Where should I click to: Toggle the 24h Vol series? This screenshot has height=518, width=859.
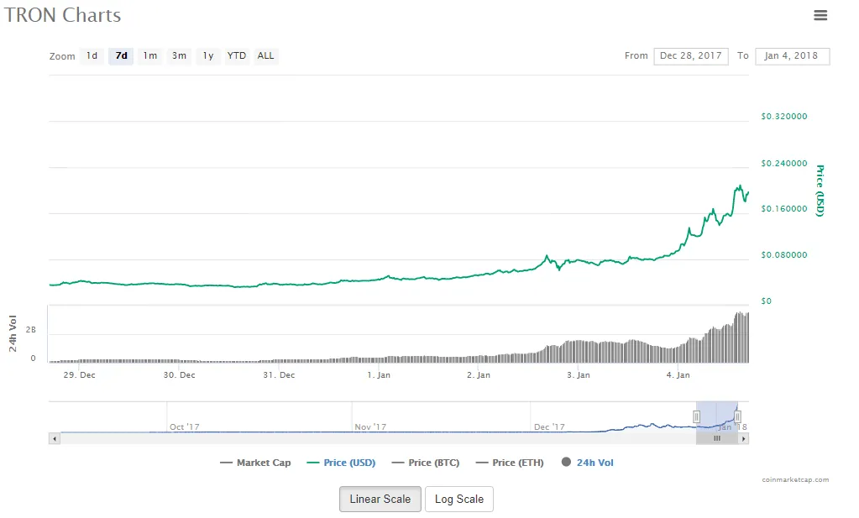[x=588, y=463]
